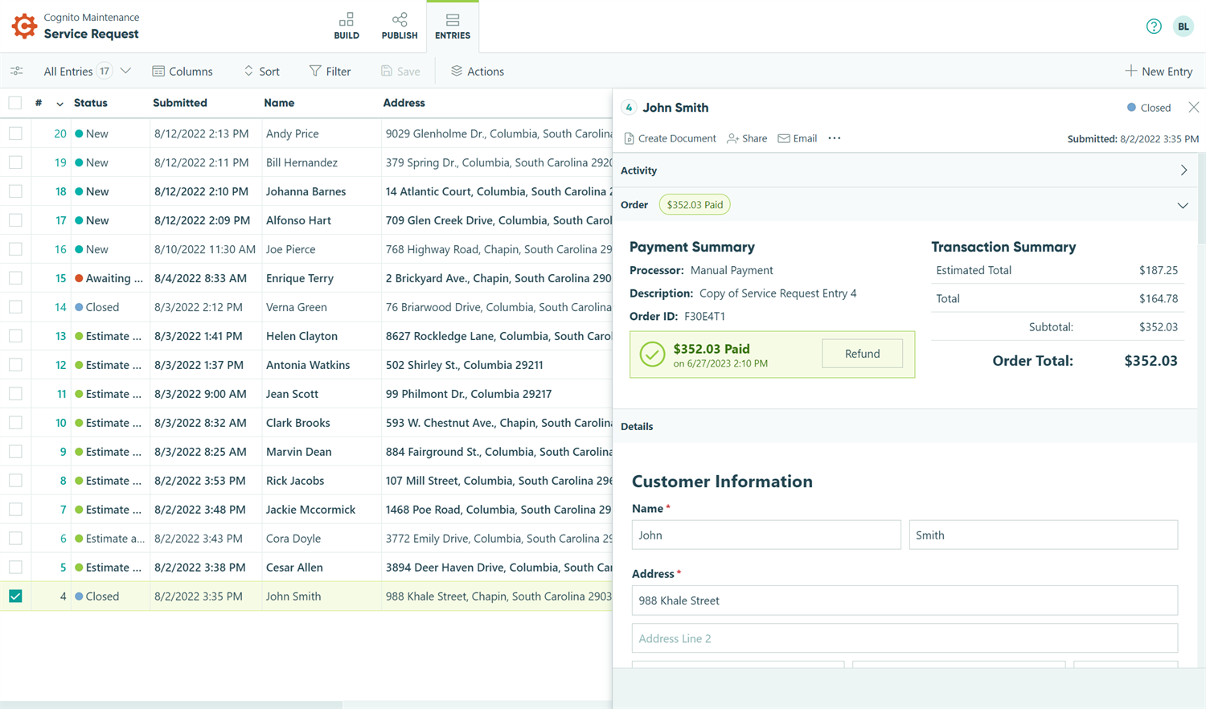1206x709 pixels.
Task: Open the help question mark icon
Action: point(1154,27)
